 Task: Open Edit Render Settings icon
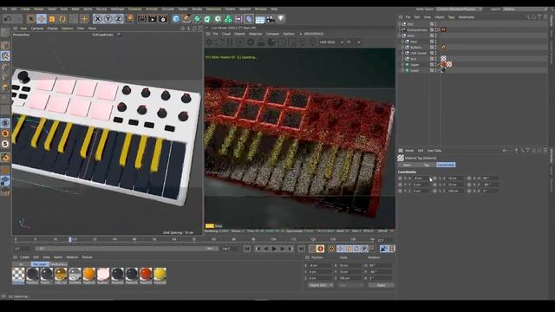(x=163, y=19)
